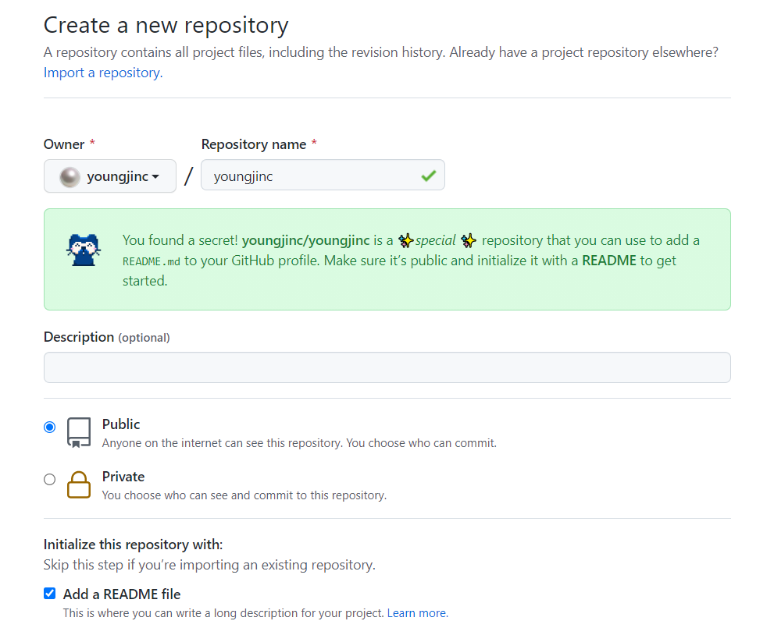
Task: Click the sparkle emoji after 'special'
Action: pyautogui.click(x=468, y=240)
